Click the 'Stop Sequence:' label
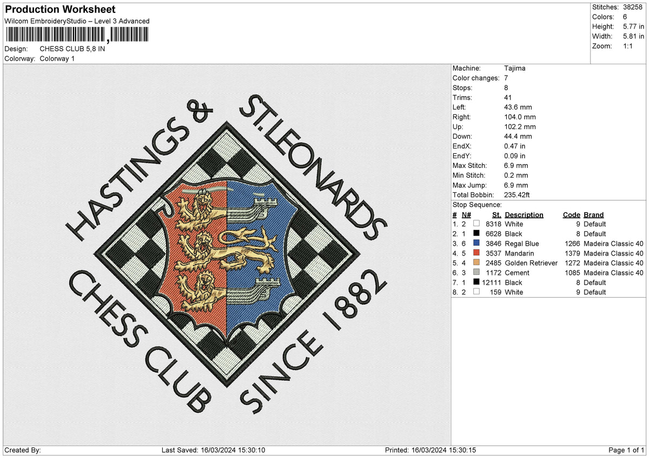This screenshot has height=458, width=649. [477, 205]
